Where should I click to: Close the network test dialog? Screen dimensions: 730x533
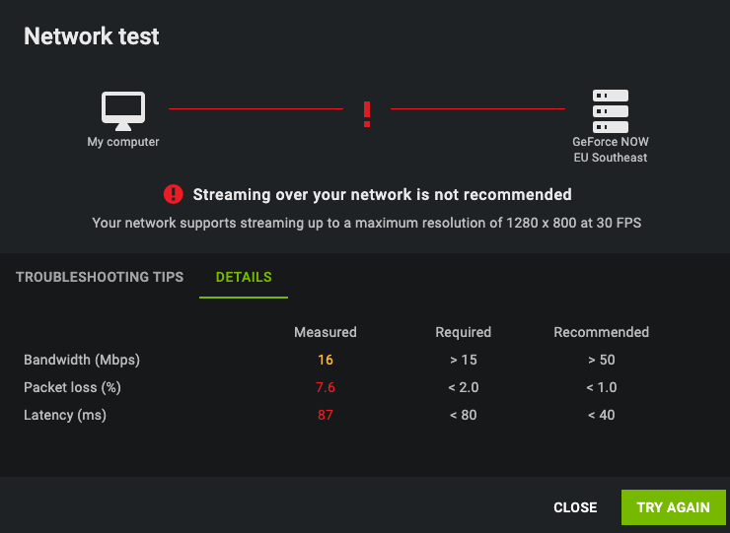[575, 507]
